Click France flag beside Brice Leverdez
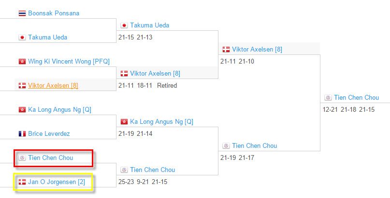This screenshot has width=390, height=198. (22, 134)
